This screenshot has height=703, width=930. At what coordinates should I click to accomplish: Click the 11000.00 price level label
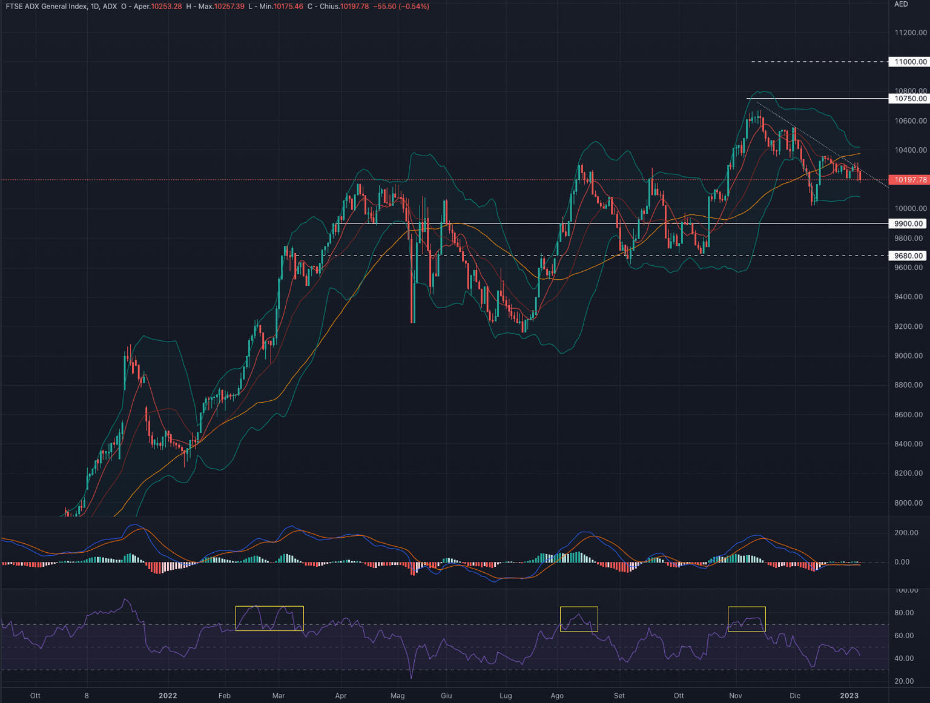[909, 62]
